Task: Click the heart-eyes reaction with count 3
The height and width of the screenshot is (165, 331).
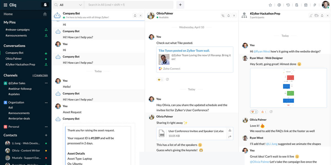Action: pyautogui.click(x=254, y=112)
